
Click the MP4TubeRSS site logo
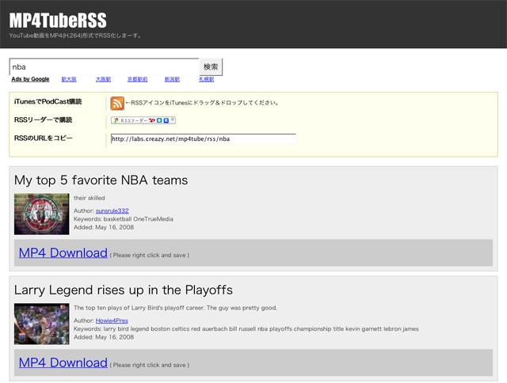pyautogui.click(x=58, y=21)
